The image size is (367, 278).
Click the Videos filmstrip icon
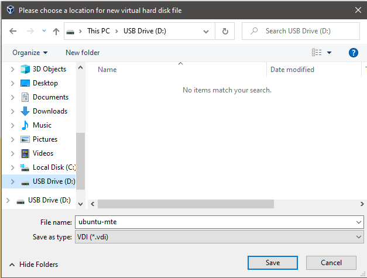25,153
